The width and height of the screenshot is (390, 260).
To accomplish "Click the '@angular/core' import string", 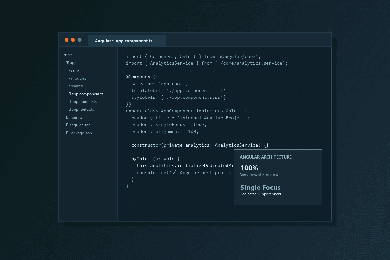I will click(238, 56).
